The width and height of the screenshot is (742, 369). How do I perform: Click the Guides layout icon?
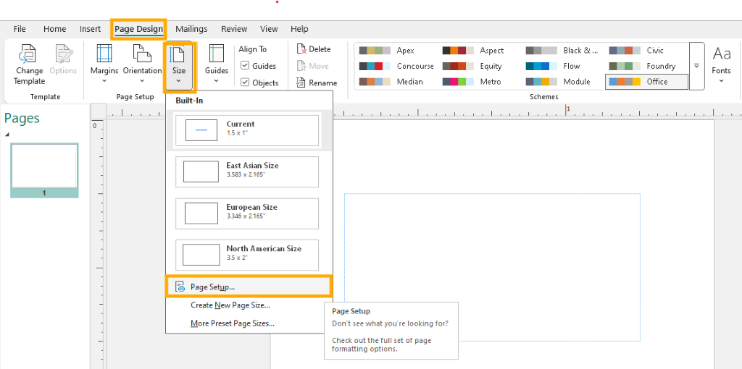(x=216, y=53)
